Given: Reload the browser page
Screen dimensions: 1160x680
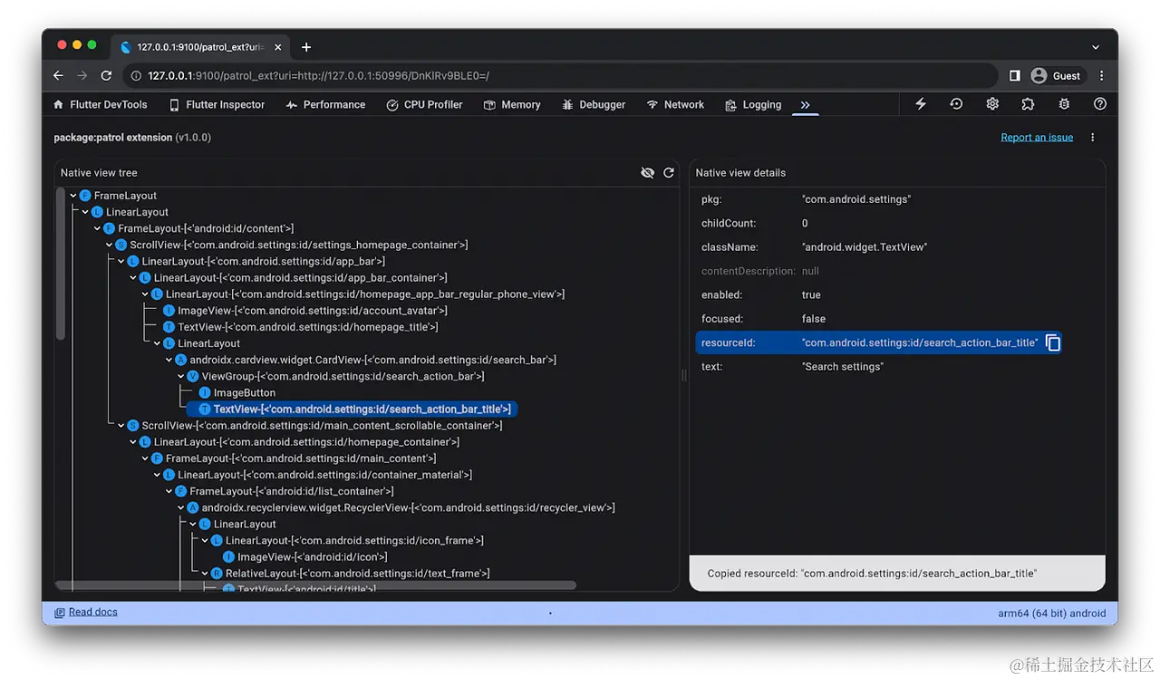Looking at the screenshot, I should (x=106, y=76).
